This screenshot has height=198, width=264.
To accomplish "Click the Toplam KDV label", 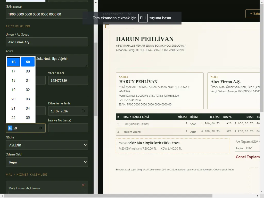I will point(244,148).
